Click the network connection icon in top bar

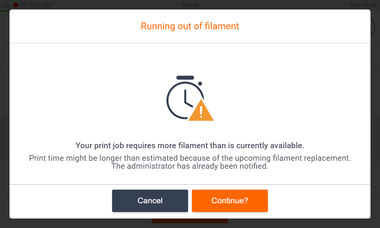[7, 5]
